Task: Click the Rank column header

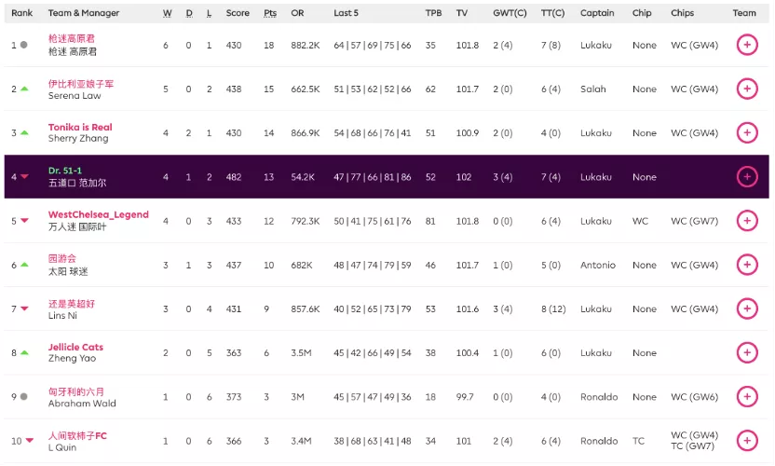Action: click(x=21, y=13)
